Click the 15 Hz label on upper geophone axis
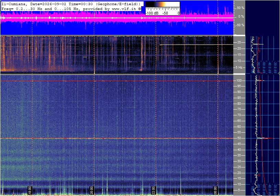Screen dimensions: 280x196 tap(238, 55)
